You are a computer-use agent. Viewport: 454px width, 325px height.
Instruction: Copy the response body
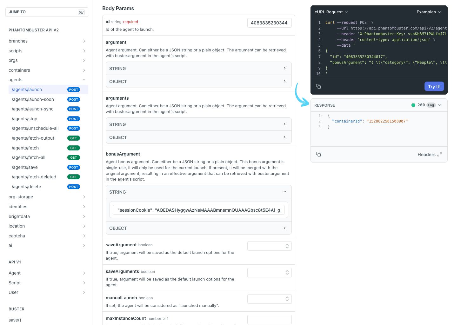[318, 154]
